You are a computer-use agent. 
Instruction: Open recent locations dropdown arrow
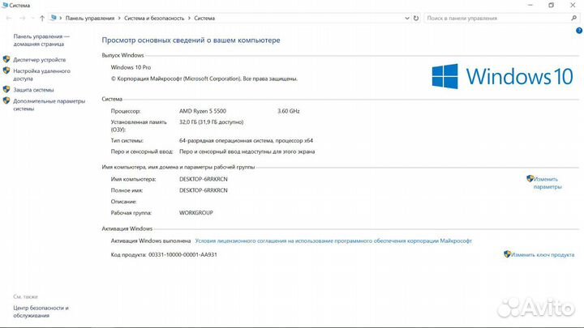(32, 18)
